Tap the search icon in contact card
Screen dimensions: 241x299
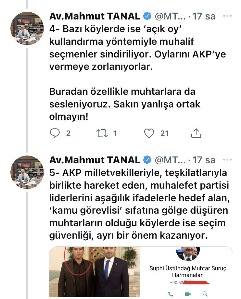tap(205, 294)
